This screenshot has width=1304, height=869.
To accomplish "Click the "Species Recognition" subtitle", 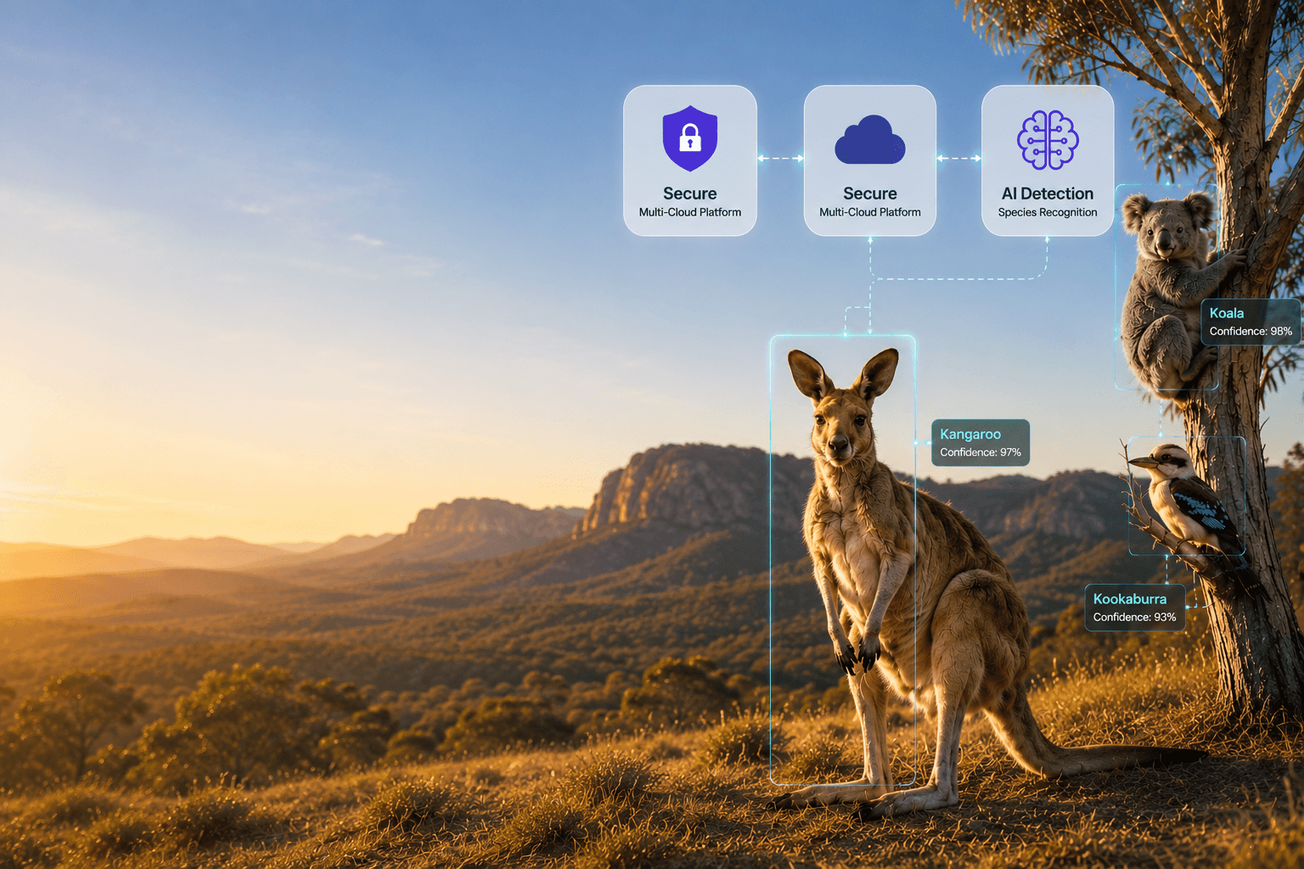I will [x=1048, y=212].
